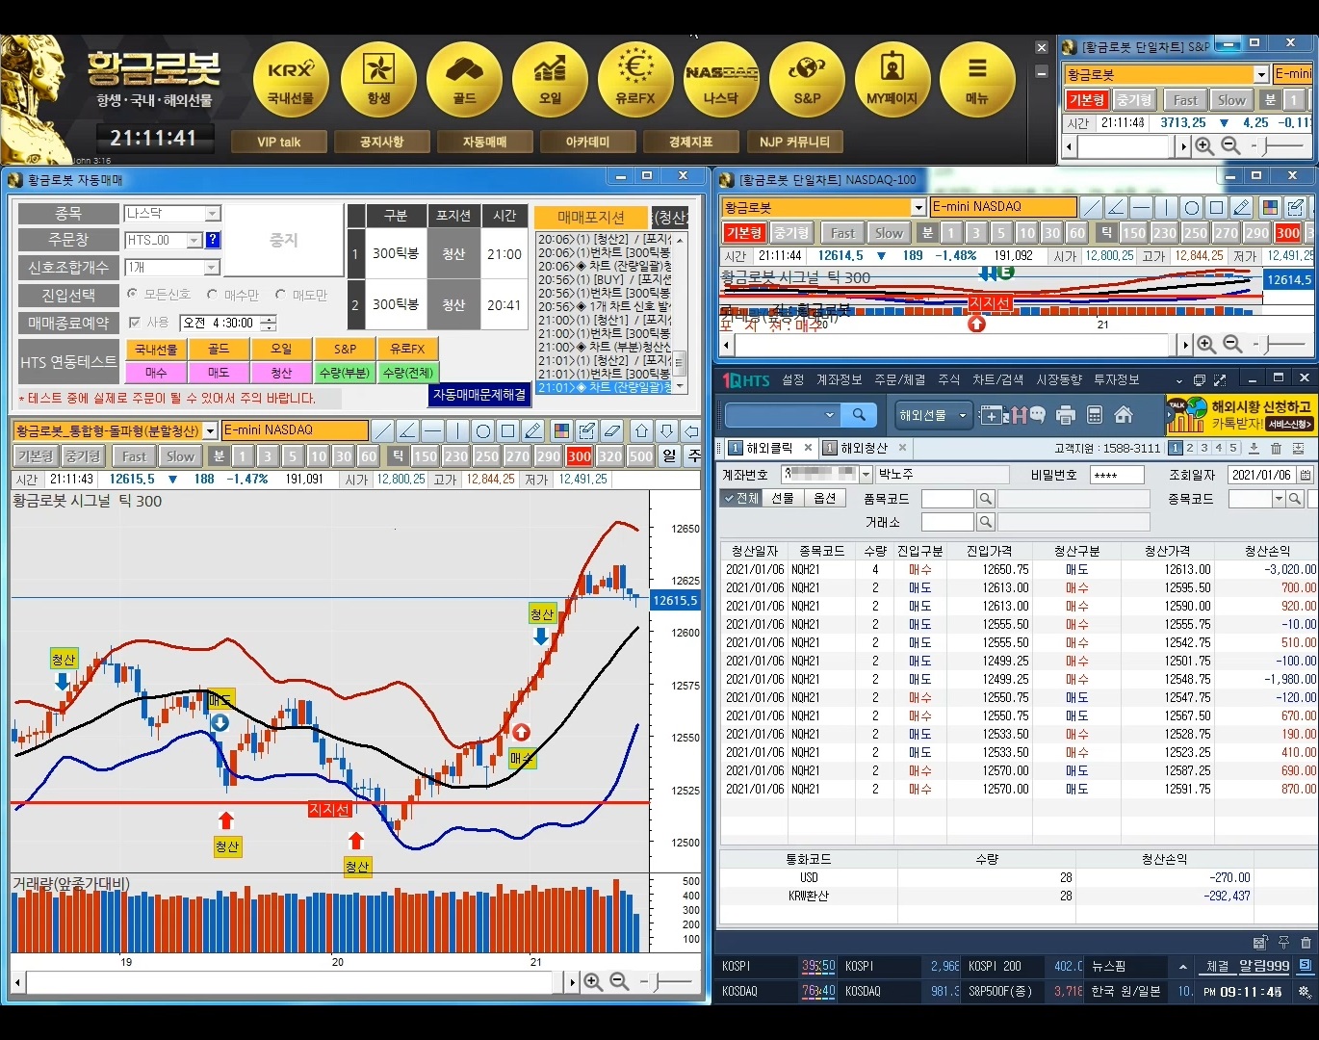Open the 설정 menu in 1QHTS

(793, 380)
